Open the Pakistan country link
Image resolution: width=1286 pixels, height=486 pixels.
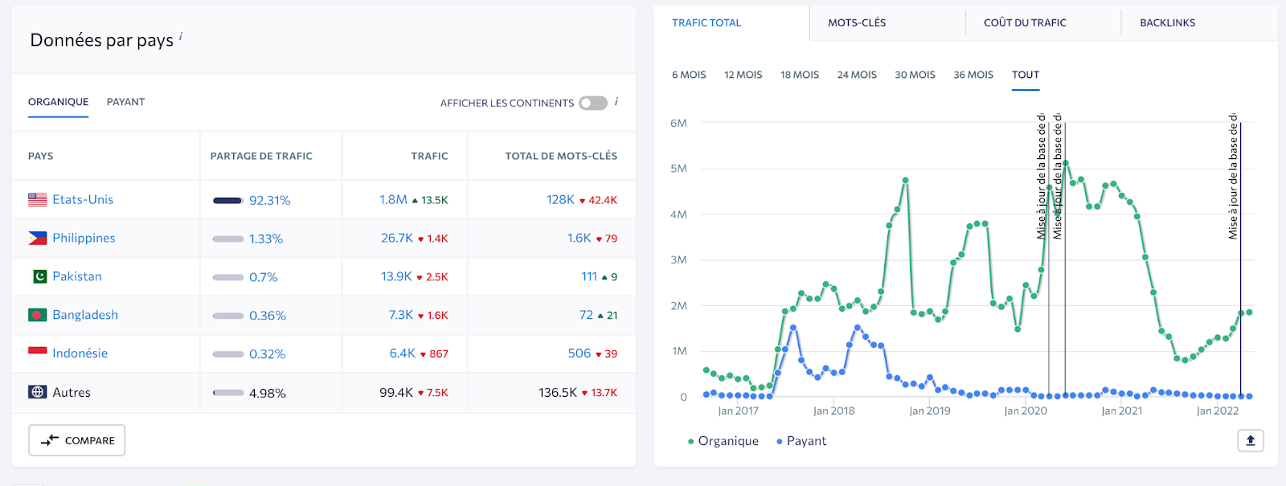pyautogui.click(x=77, y=276)
